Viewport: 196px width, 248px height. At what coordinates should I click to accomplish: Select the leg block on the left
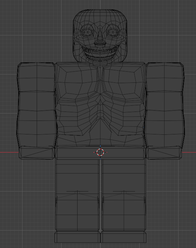tap(78, 195)
